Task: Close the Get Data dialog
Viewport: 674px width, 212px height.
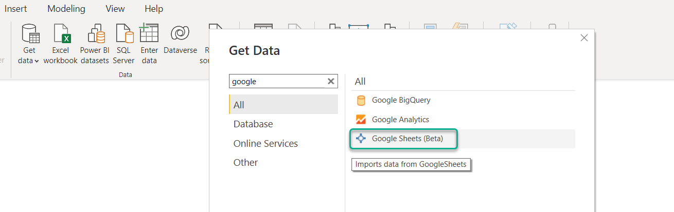Action: (584, 37)
